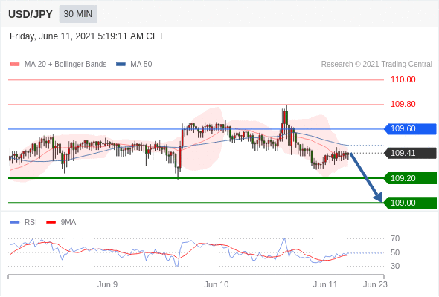This screenshot has height=297, width=439.
Task: Click the Jun 9 date axis label
Action: coord(107,284)
